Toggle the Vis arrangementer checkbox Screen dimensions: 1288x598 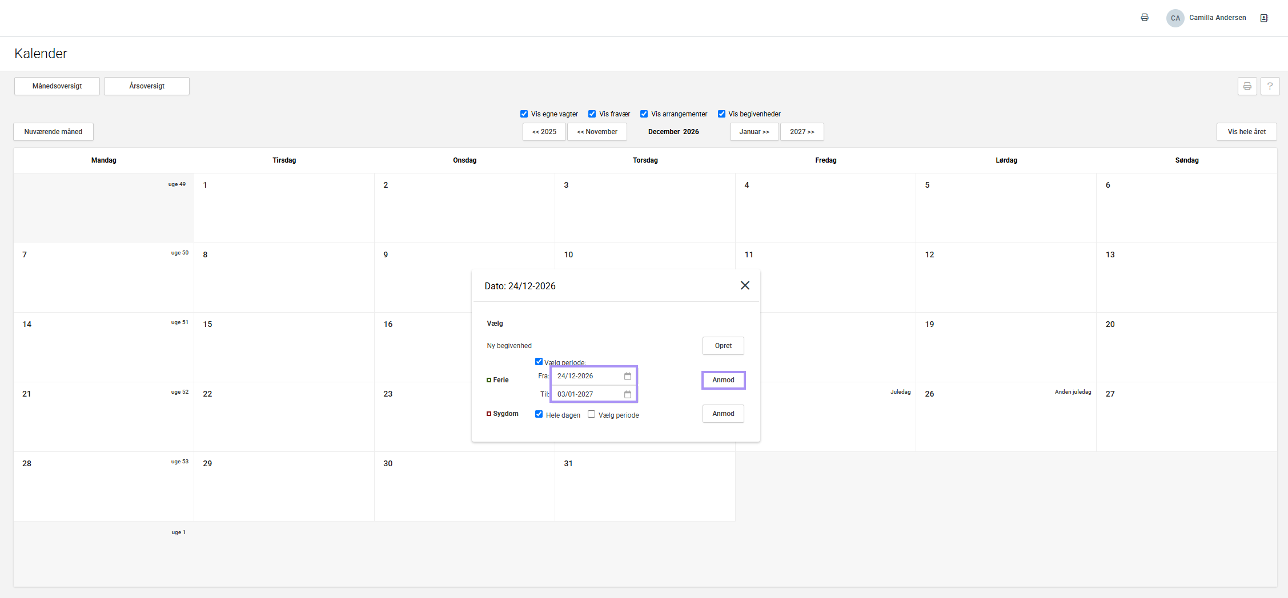pyautogui.click(x=644, y=114)
